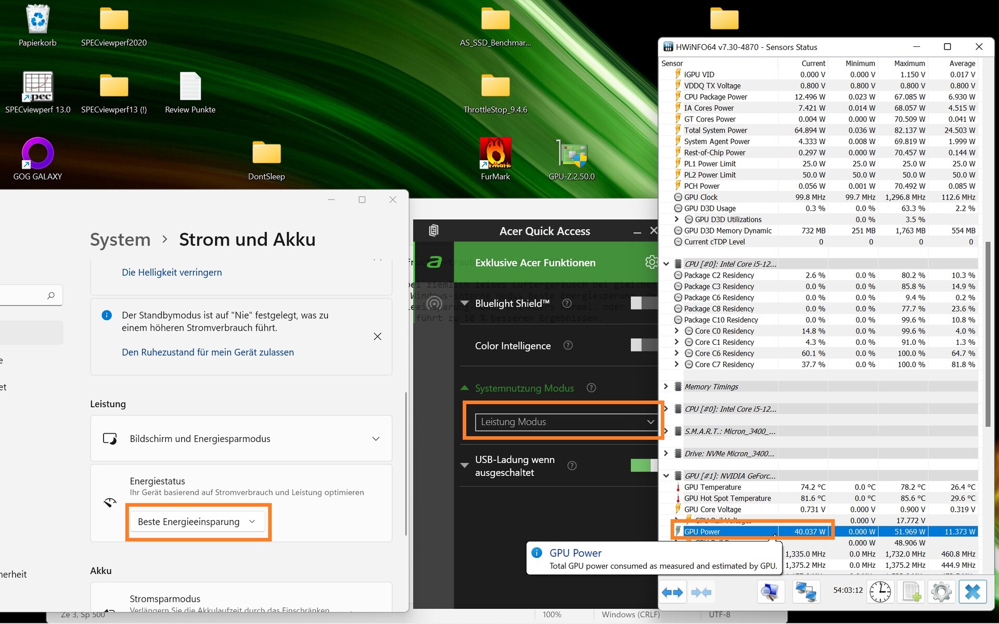Click Den Ruhezustand für mein Gerät zulassen
This screenshot has height=624, width=999.
click(208, 352)
